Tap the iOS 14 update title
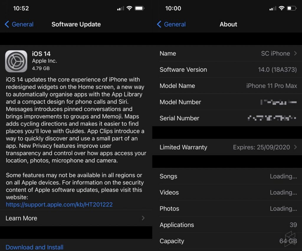Image resolution: width=302 pixels, height=251 pixels. (x=41, y=54)
